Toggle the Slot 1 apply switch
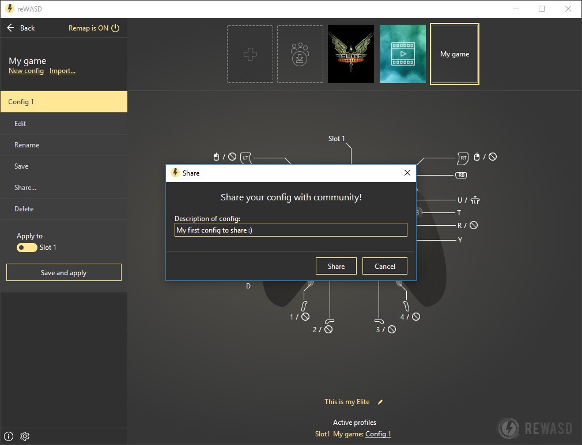Image resolution: width=582 pixels, height=445 pixels. (x=27, y=248)
